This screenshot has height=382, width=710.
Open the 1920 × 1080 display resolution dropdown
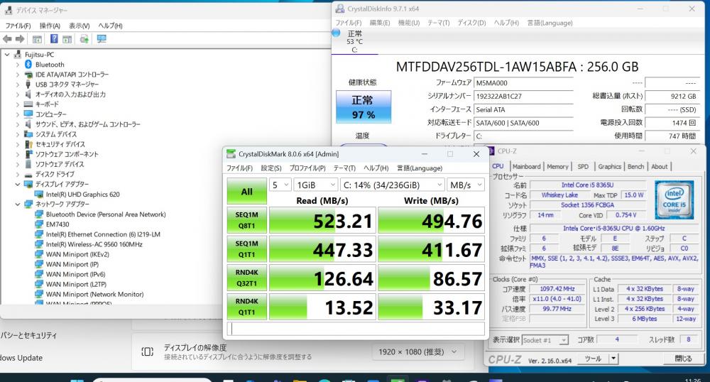pos(418,352)
